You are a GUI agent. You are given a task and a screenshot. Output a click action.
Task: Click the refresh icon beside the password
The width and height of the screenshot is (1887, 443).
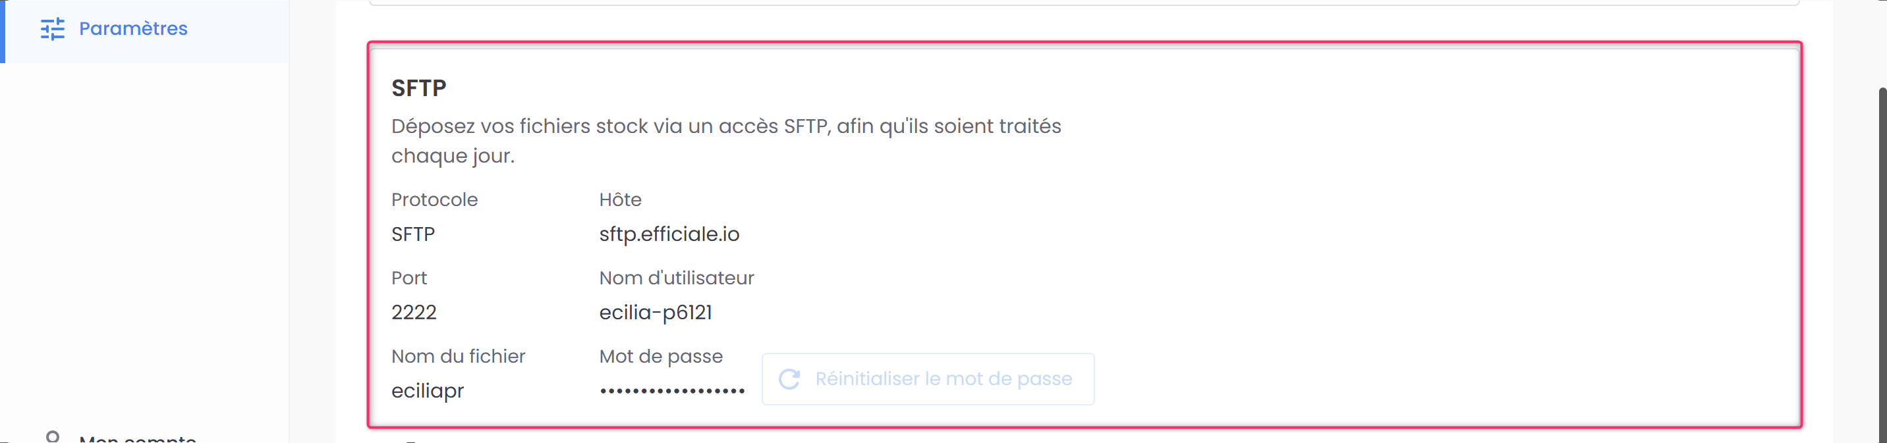[x=789, y=378]
